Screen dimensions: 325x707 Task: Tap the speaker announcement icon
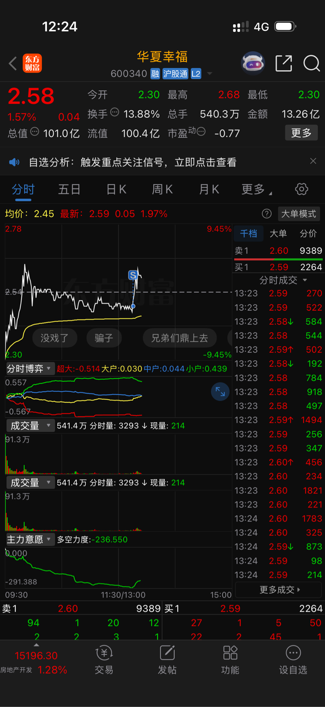tap(14, 162)
